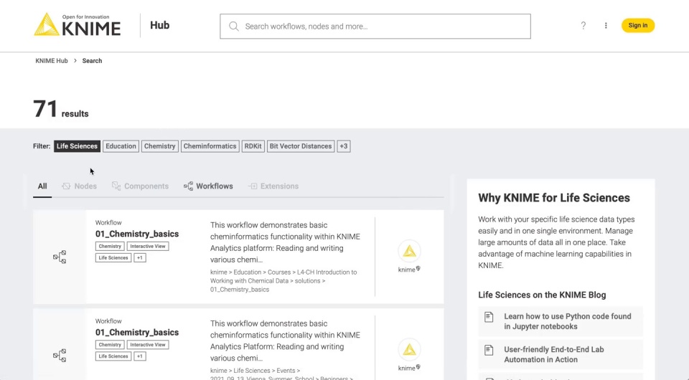Click workflow icon of second 01_Chemistry_basics card

pos(60,356)
